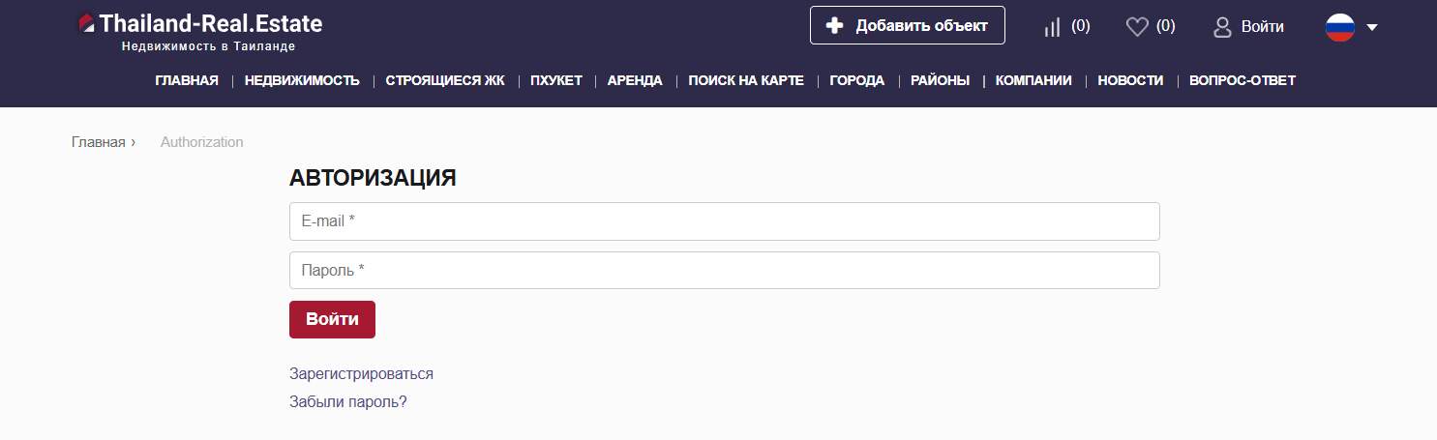Open ПОИСК НА КАРТЕ page

coord(746,81)
